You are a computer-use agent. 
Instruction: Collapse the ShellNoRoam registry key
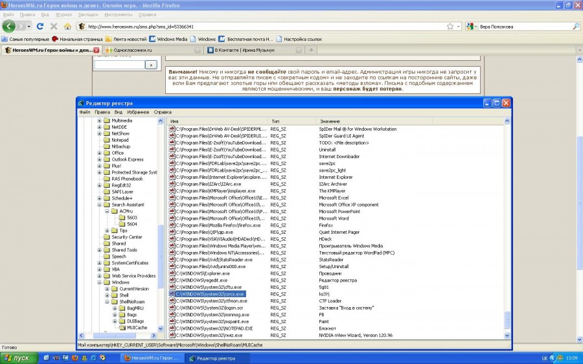point(107,302)
